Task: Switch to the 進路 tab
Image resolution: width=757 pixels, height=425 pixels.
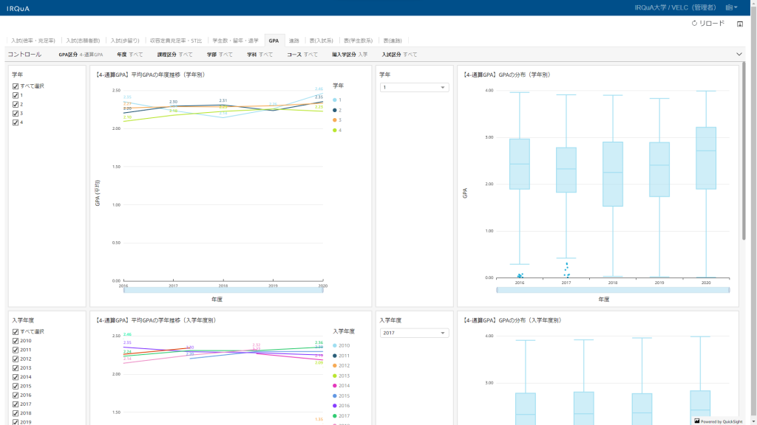Action: [x=294, y=41]
